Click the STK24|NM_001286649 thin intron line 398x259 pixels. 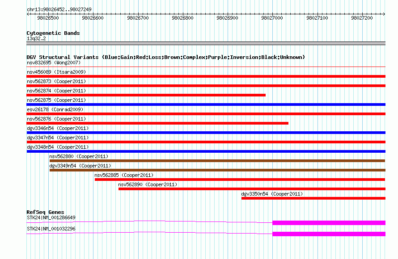(x=149, y=222)
